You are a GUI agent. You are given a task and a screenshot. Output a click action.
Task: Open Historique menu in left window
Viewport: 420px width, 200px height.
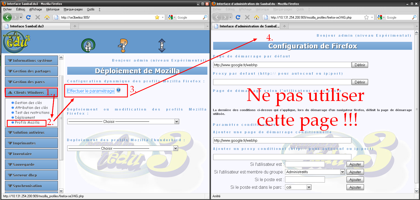coord(53,9)
